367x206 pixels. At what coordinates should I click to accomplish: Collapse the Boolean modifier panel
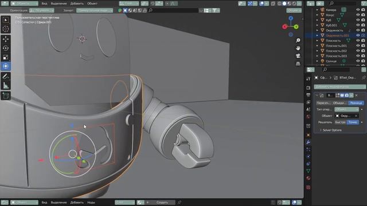[x=317, y=96]
